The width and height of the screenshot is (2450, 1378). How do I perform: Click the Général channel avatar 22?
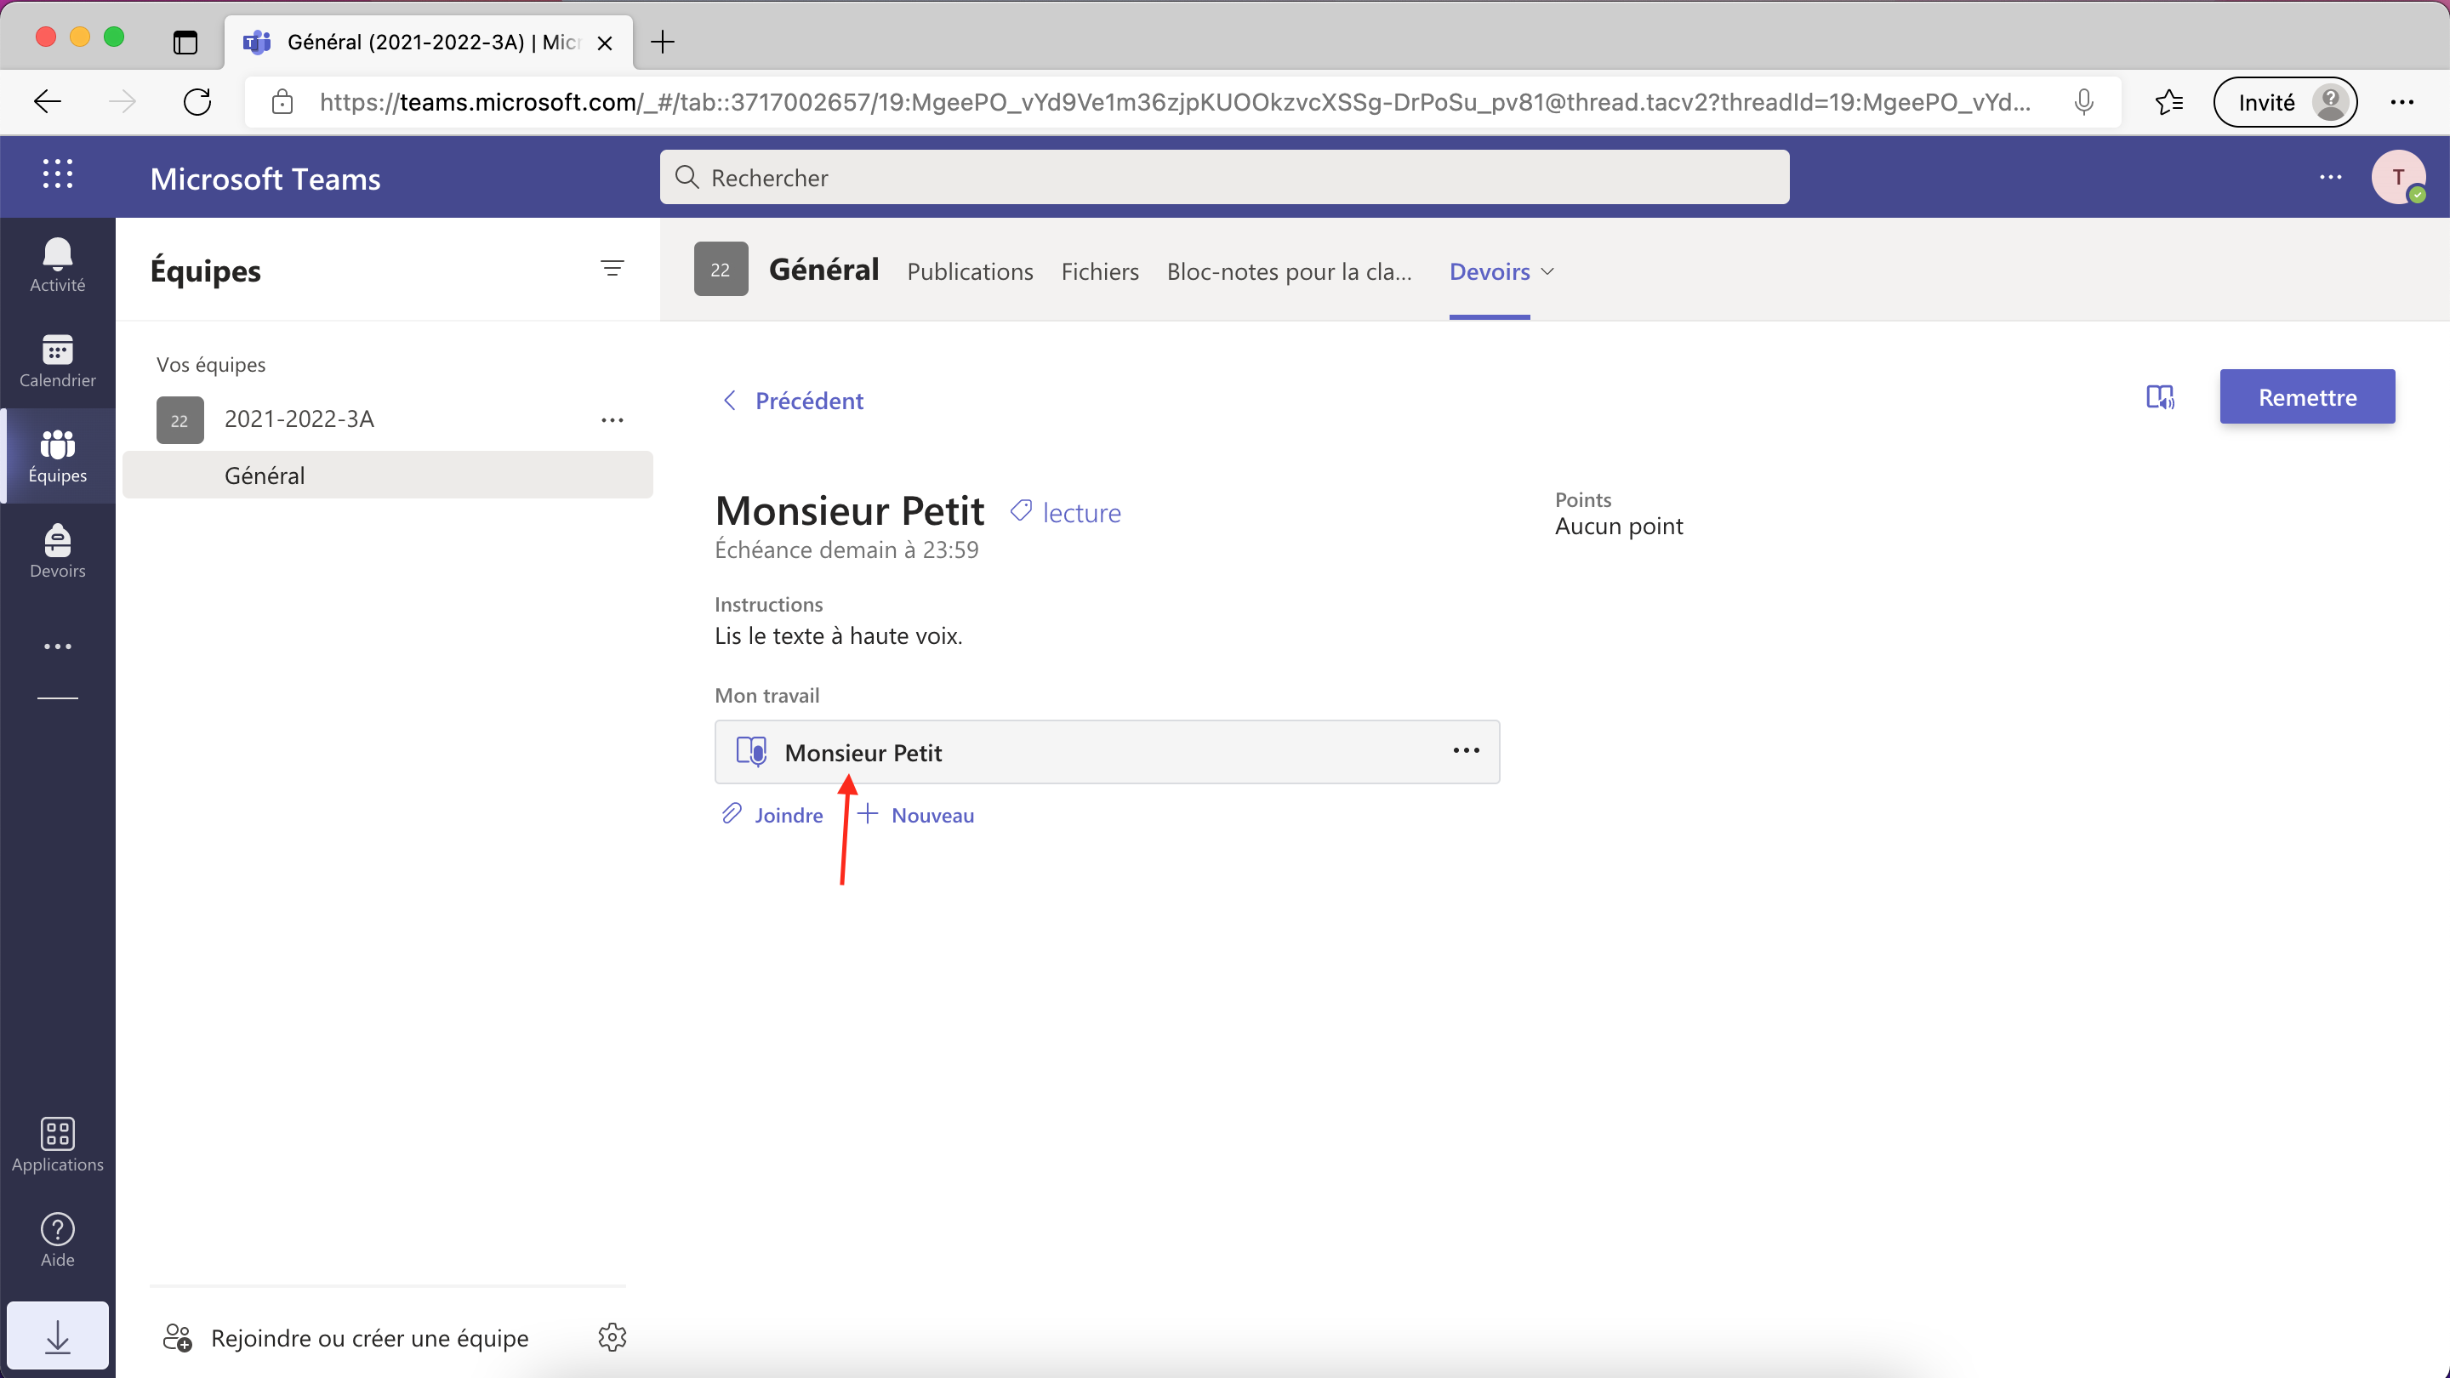(x=721, y=269)
